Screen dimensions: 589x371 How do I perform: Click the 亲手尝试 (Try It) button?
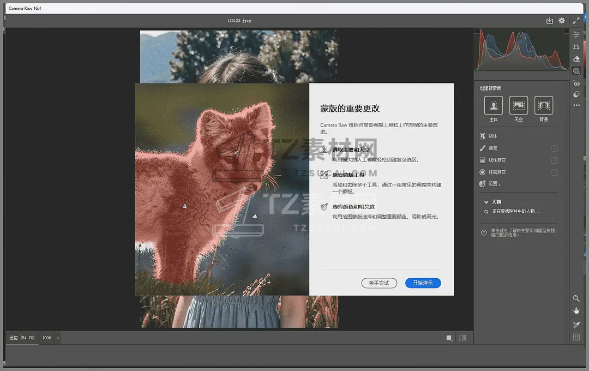point(379,283)
